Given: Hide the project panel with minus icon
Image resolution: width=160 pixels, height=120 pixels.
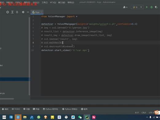Looking at the screenshot, I should click(28, 12).
